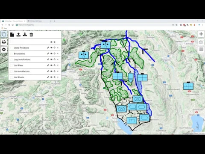Click the download icon in layers toolbar
205x154 pixels.
click(25, 35)
